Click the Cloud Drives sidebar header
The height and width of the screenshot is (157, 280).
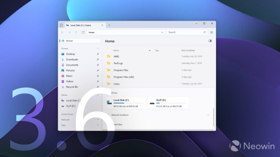(67, 114)
